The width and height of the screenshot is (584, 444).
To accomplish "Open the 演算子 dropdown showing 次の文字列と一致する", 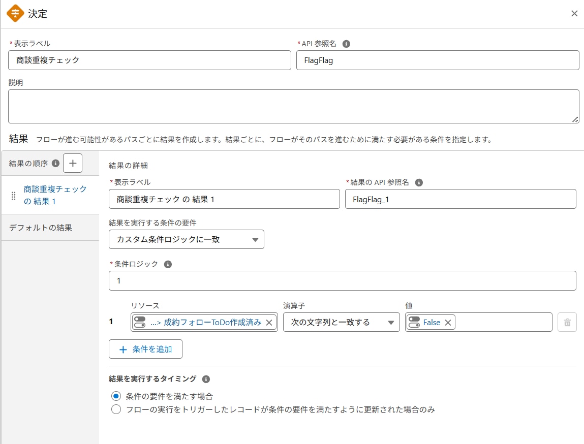I will click(341, 322).
